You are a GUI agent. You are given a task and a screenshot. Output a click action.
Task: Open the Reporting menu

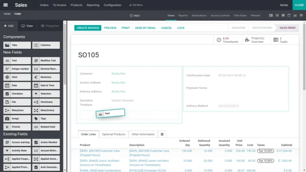click(93, 5)
